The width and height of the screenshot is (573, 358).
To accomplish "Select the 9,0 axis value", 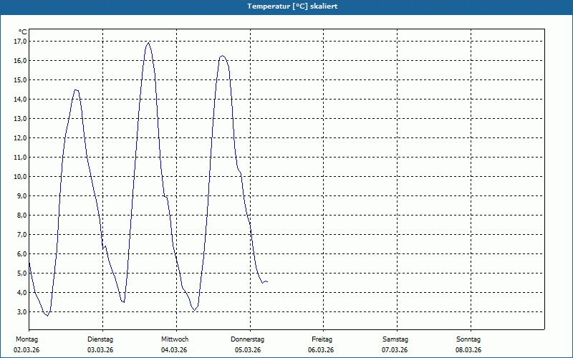I will pos(21,196).
